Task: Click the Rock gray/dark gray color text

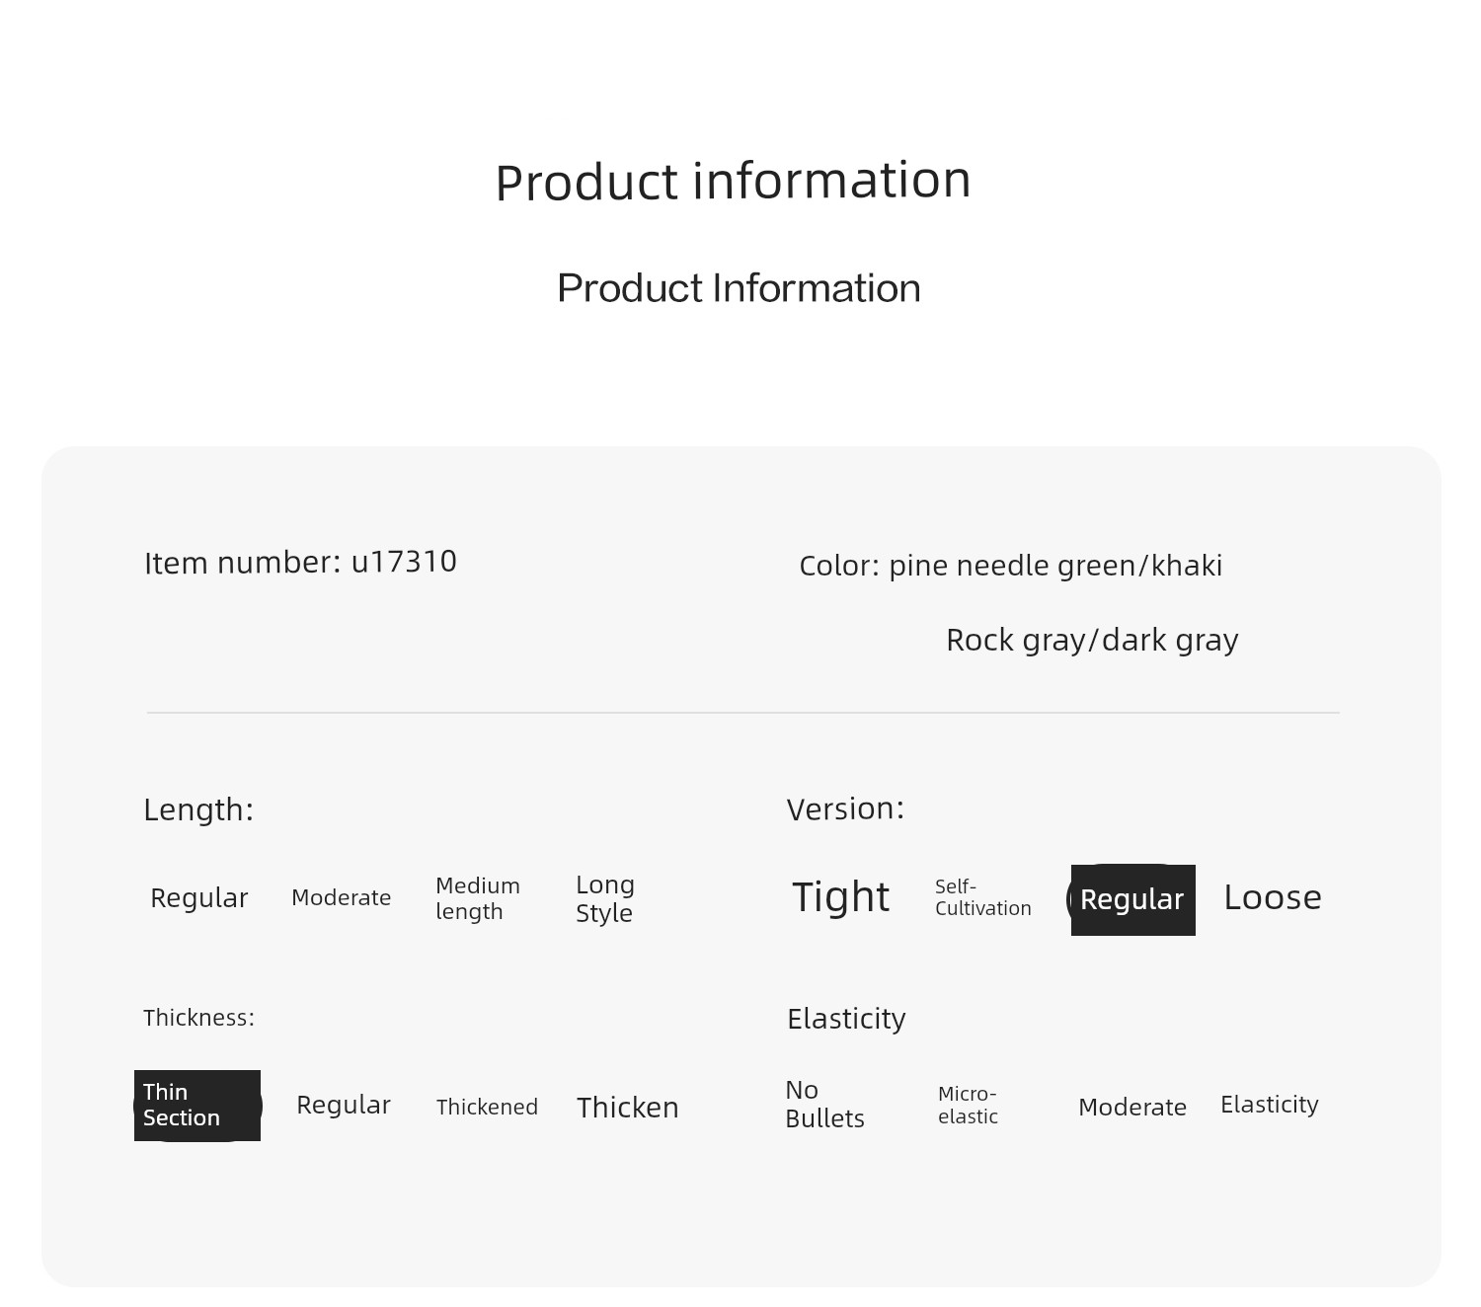Action: (1092, 641)
